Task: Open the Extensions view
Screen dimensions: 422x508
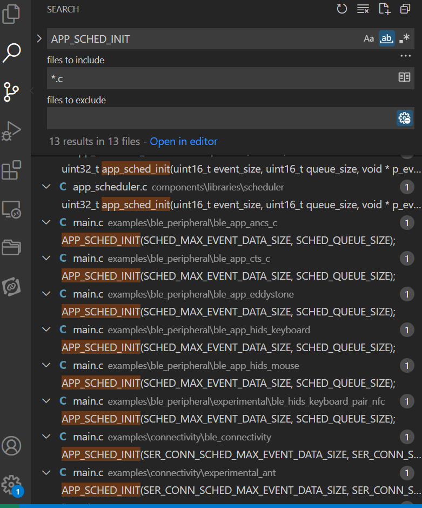Action: point(11,170)
